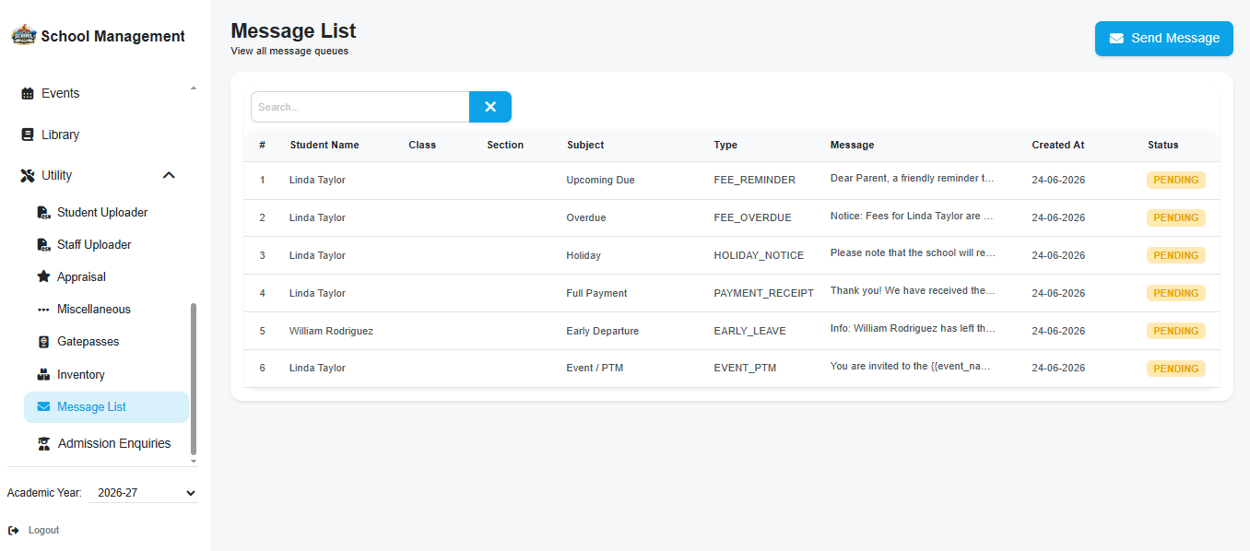Image resolution: width=1250 pixels, height=551 pixels.
Task: Click the Early Departure subject cell
Action: pos(602,331)
